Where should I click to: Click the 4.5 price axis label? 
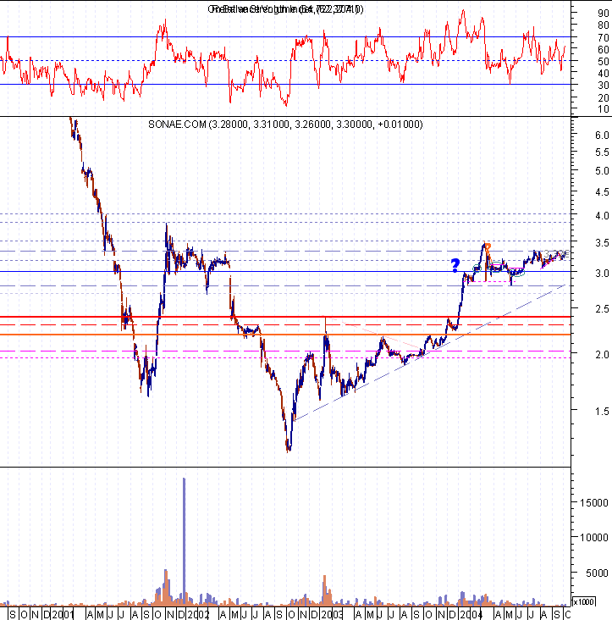(602, 191)
